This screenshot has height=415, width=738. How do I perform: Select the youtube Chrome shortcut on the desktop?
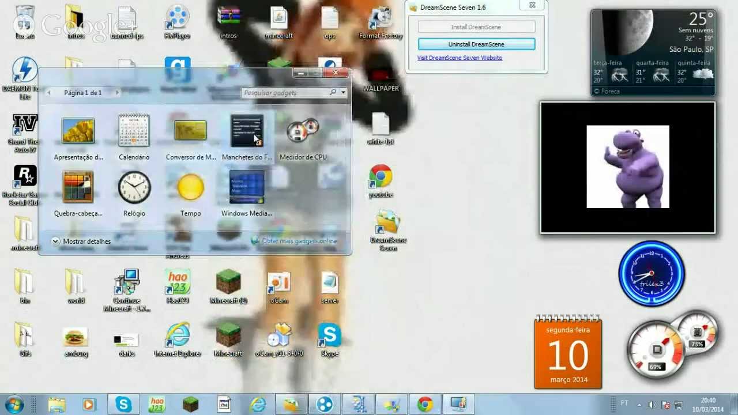point(381,181)
